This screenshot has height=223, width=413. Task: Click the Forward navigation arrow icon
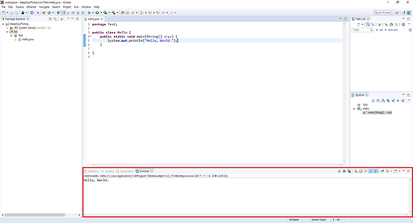171,13
